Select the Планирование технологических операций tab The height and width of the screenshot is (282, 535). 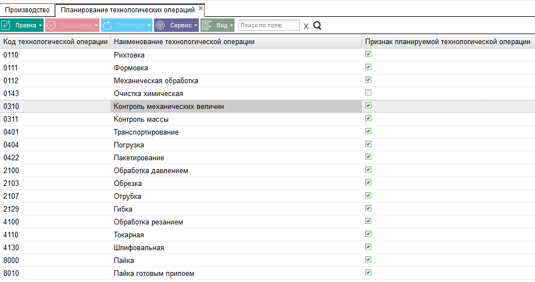click(x=127, y=10)
